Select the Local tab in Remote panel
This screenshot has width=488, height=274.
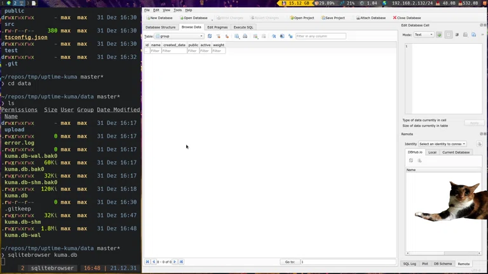432,152
